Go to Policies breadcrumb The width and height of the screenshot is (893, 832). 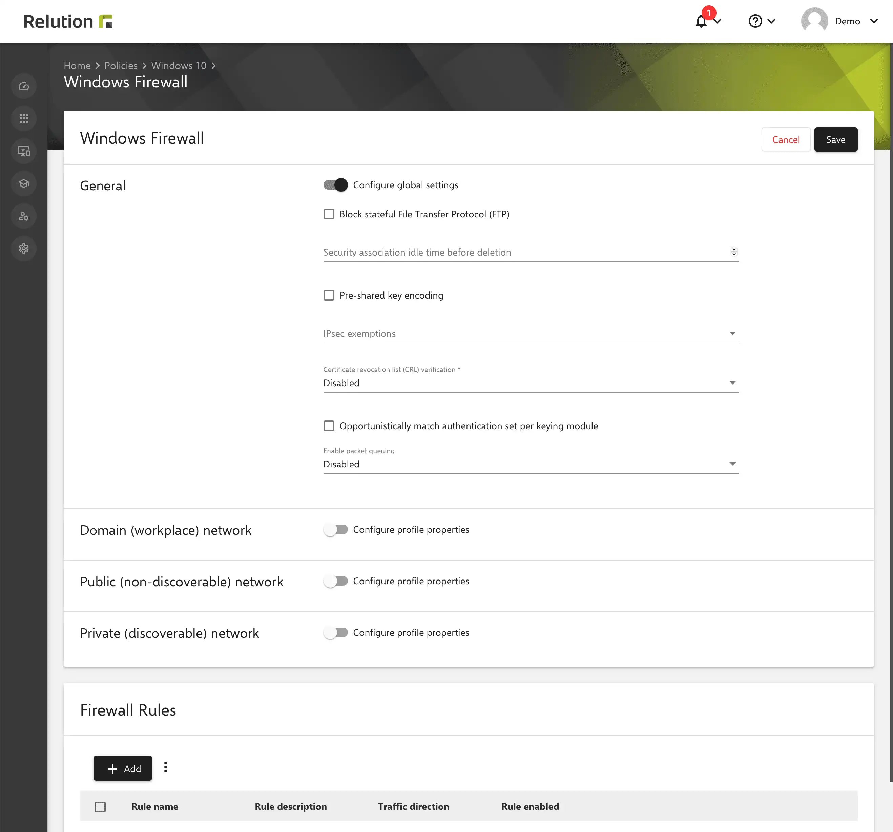click(x=121, y=66)
